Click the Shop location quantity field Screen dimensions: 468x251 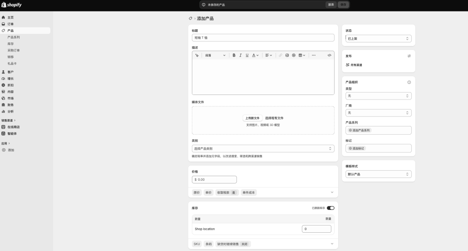[316, 229]
